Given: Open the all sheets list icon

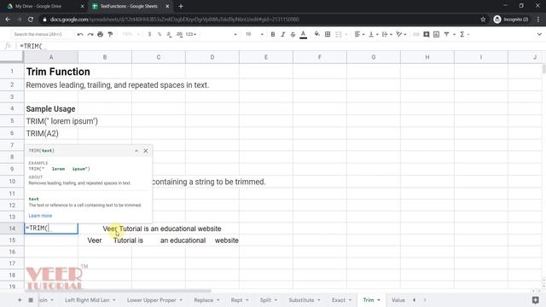Looking at the screenshot, I should pyautogui.click(x=31, y=300).
